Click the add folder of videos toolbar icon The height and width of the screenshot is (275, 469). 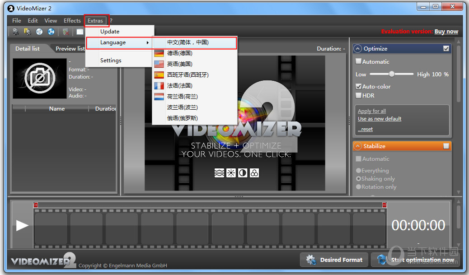[28, 32]
